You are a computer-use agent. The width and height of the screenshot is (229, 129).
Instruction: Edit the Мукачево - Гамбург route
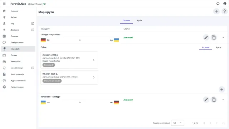click(206, 100)
